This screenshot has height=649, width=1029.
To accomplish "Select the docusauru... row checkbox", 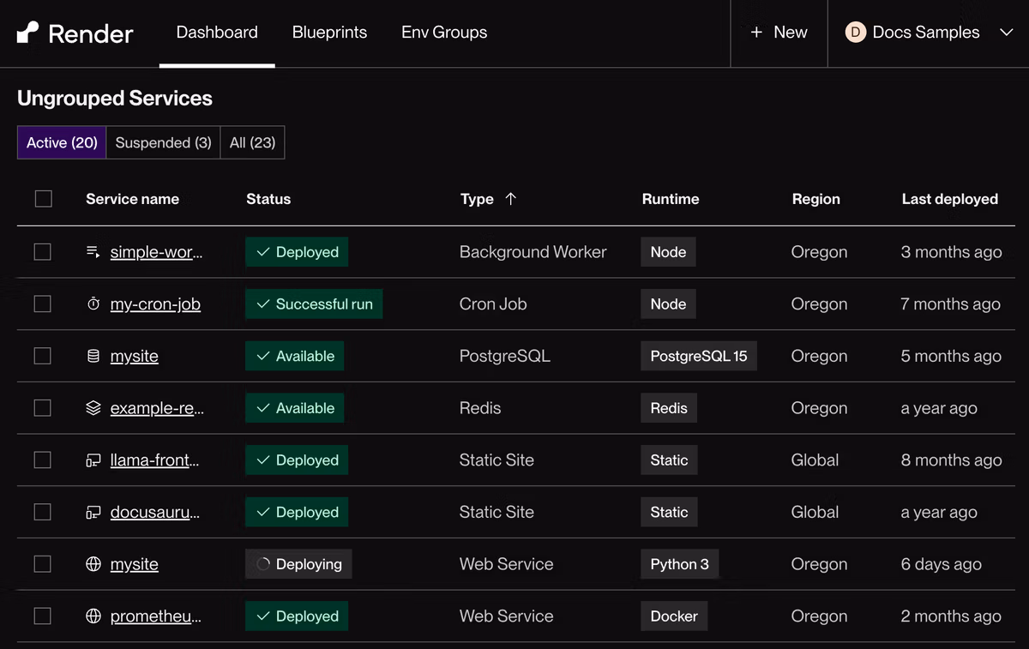I will [43, 513].
